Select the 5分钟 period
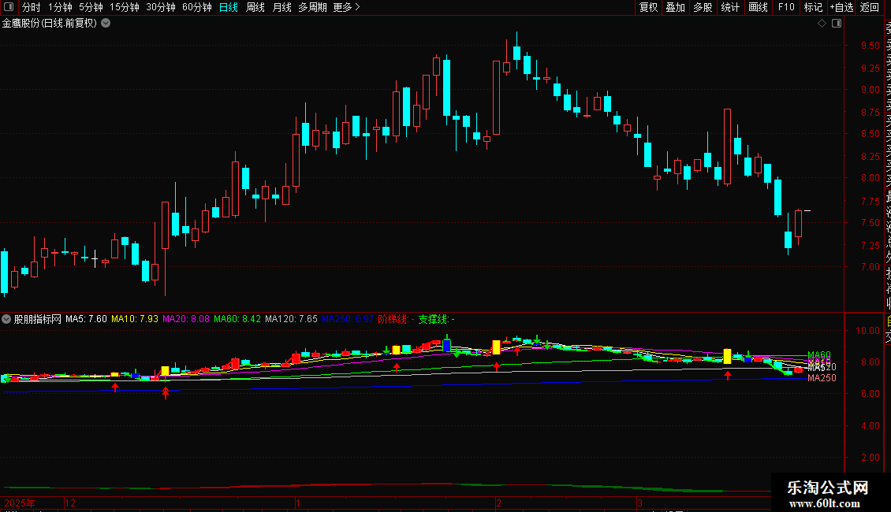Screen dimensions: 891x512 click(91, 7)
